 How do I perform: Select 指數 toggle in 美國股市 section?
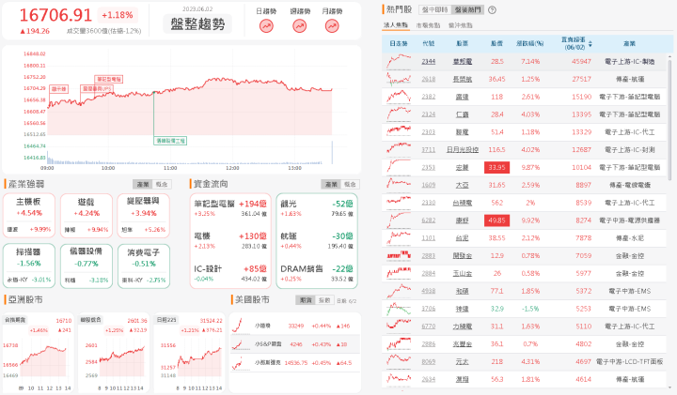[324, 300]
